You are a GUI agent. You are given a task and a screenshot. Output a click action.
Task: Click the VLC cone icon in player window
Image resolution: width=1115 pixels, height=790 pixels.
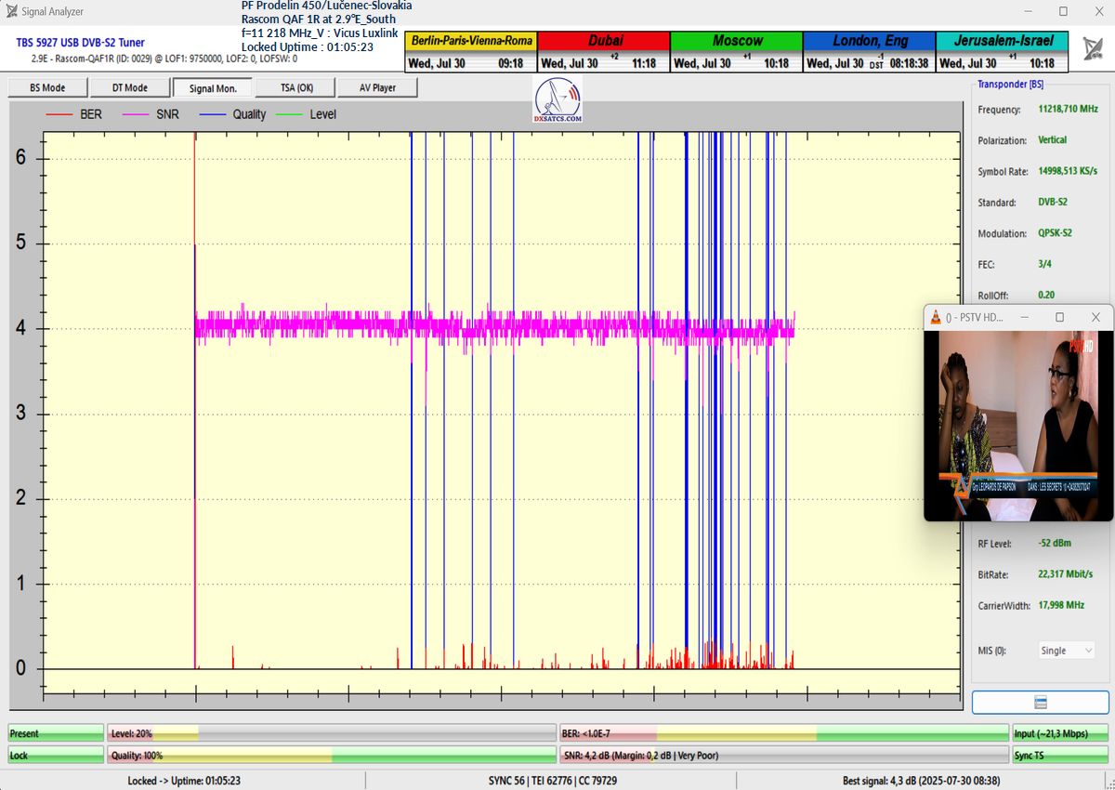pyautogui.click(x=936, y=318)
